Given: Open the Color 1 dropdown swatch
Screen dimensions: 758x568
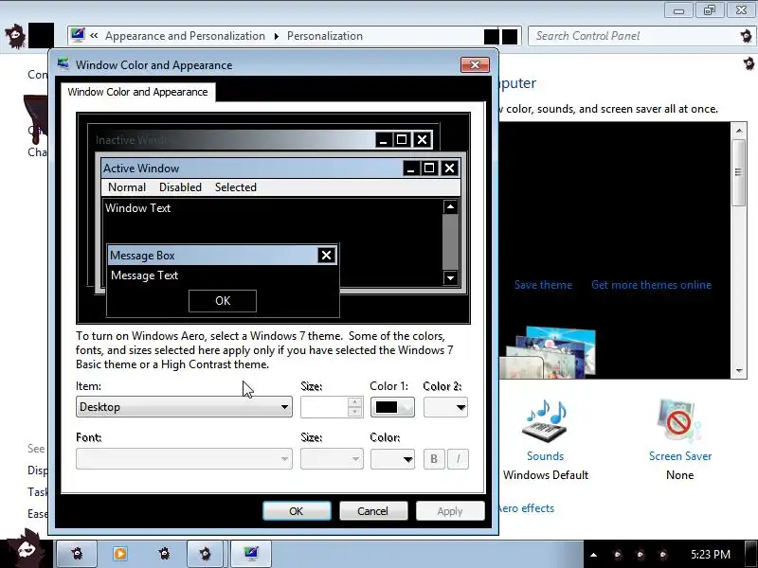Looking at the screenshot, I should coord(392,407).
